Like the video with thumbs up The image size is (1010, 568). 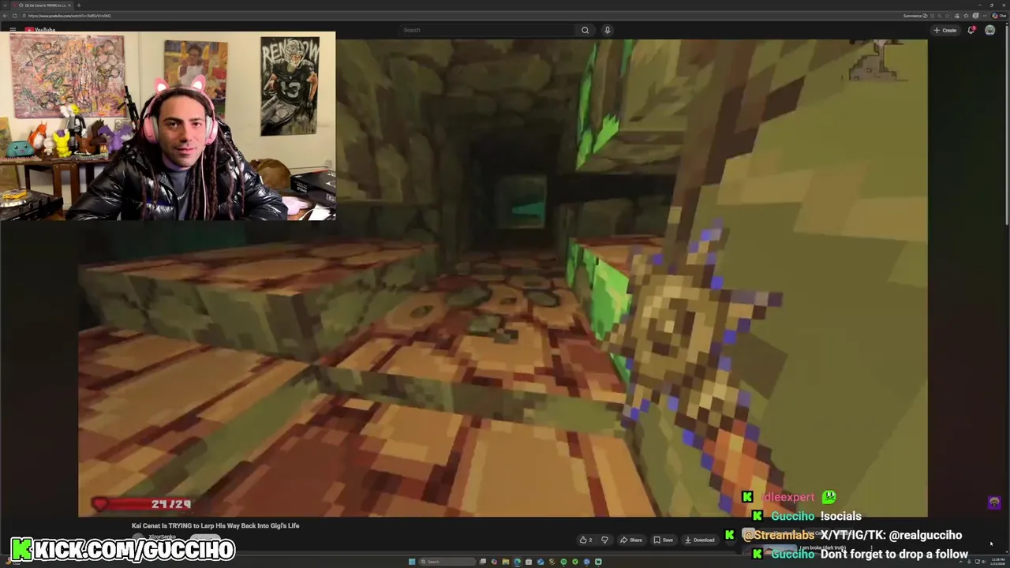(585, 540)
